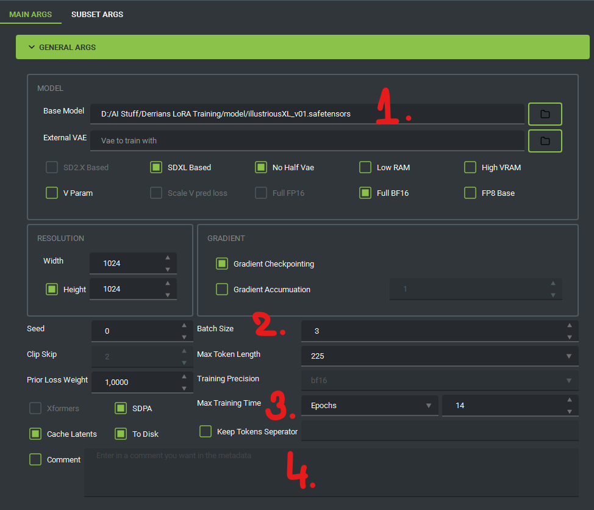Image resolution: width=594 pixels, height=510 pixels.
Task: Collapse the General Args section chevron
Action: (x=32, y=47)
